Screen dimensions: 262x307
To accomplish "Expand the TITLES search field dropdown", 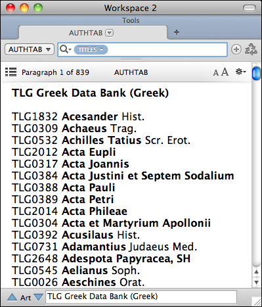I will [91, 49].
